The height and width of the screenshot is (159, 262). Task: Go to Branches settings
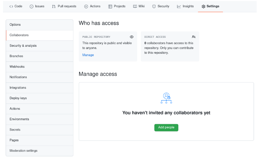coord(16,56)
